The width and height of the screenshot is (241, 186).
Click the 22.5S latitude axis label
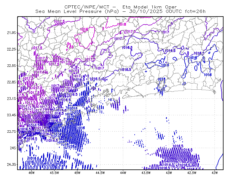pyautogui.click(x=11, y=66)
